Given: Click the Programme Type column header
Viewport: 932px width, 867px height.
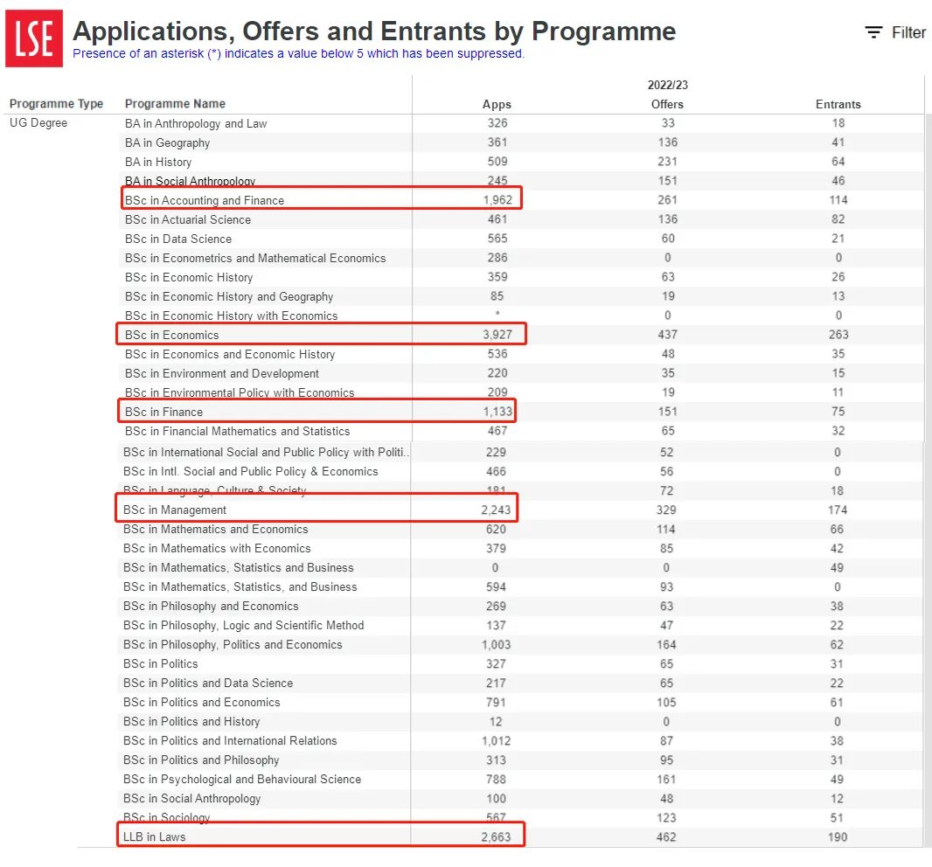Looking at the screenshot, I should [x=56, y=104].
